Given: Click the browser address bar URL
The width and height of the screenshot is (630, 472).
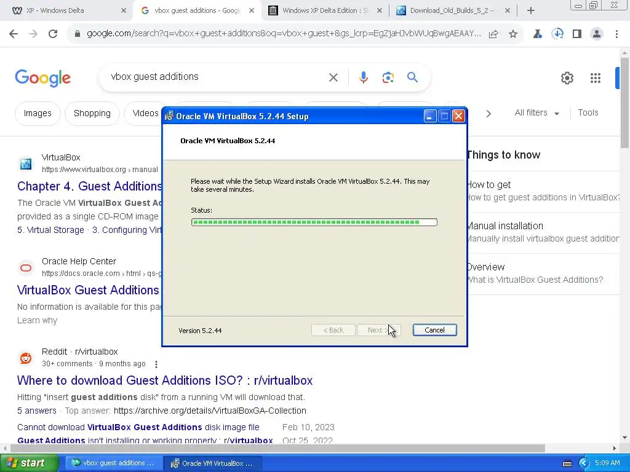Looking at the screenshot, I should coord(284,34).
